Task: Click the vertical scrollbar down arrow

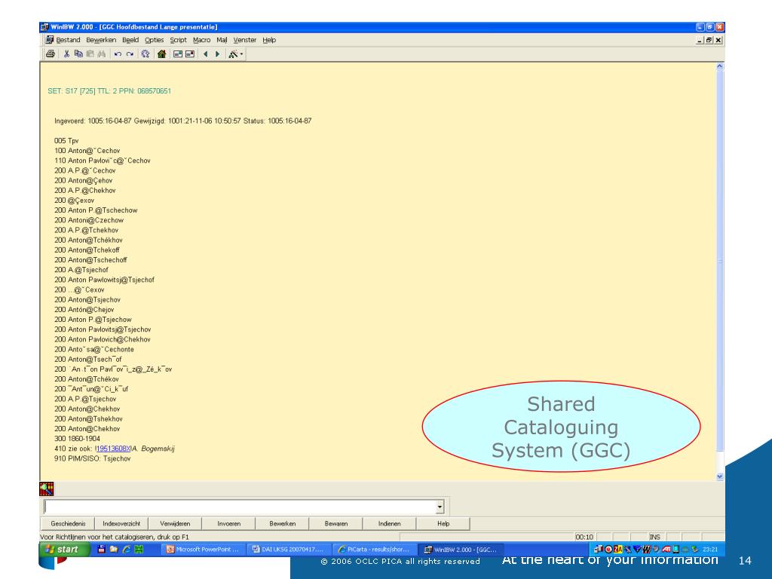Action: (x=719, y=476)
